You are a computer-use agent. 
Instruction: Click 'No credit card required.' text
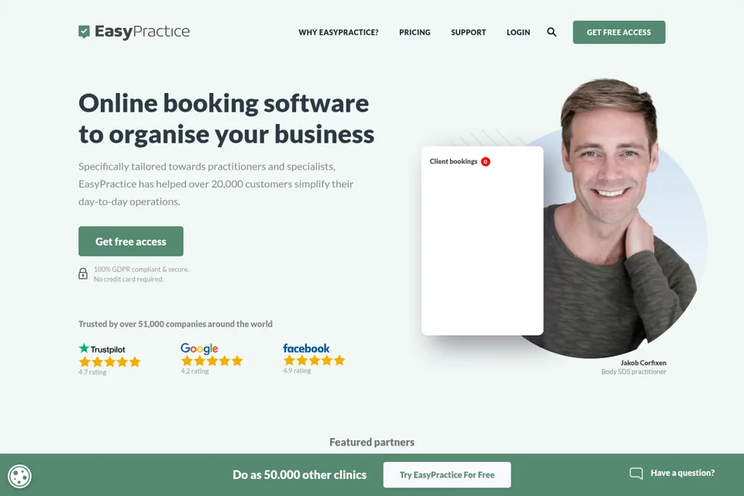point(129,280)
